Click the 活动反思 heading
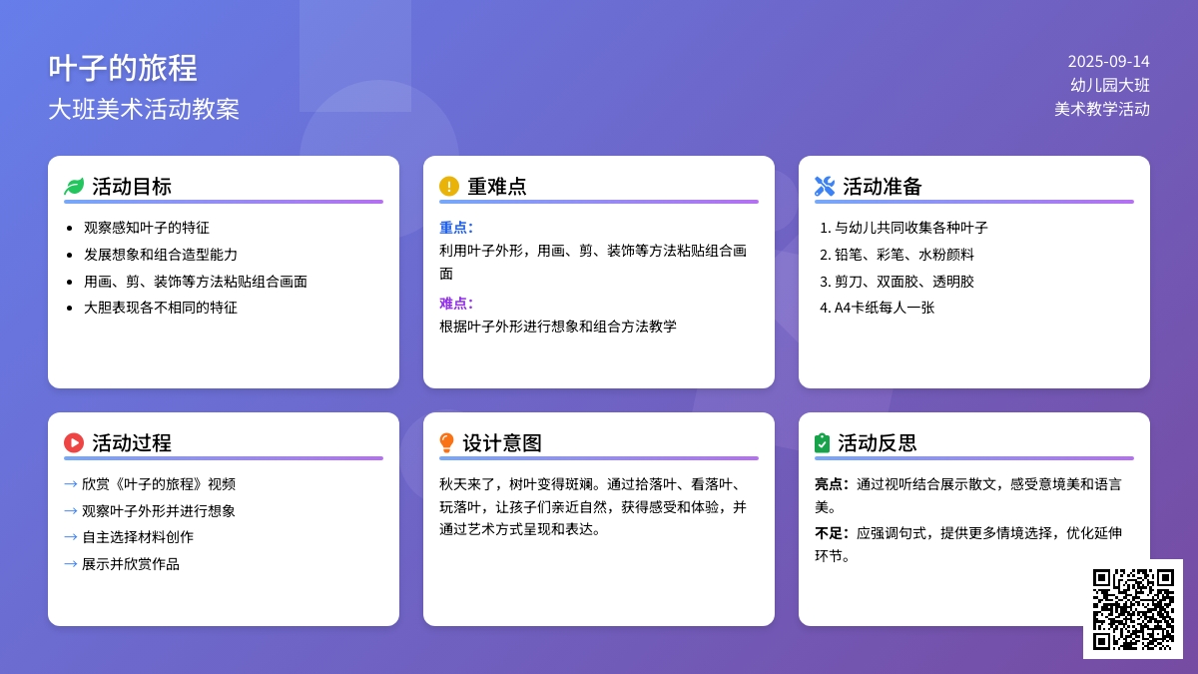1198x674 pixels. point(878,443)
